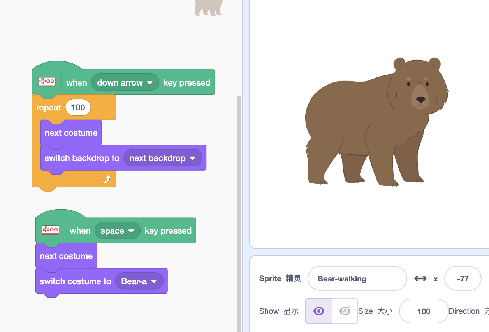Click the loop arrow icon on repeat block
This screenshot has width=489, height=332.
(x=107, y=179)
